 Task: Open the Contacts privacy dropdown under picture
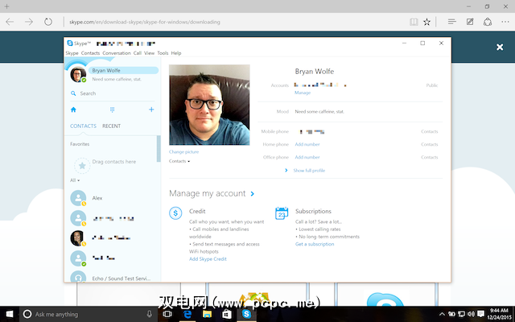[179, 161]
